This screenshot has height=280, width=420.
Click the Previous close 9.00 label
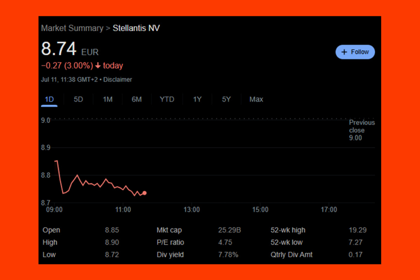click(x=361, y=130)
